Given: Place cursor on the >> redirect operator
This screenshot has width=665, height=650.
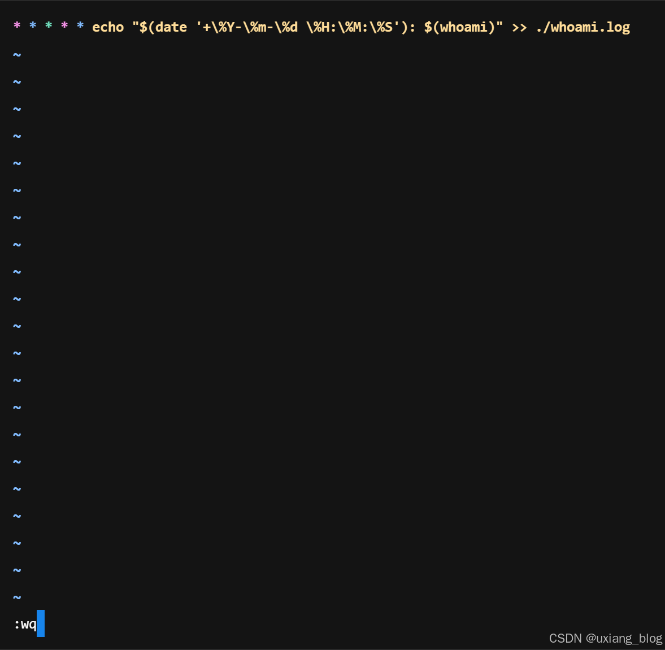Looking at the screenshot, I should click(520, 28).
